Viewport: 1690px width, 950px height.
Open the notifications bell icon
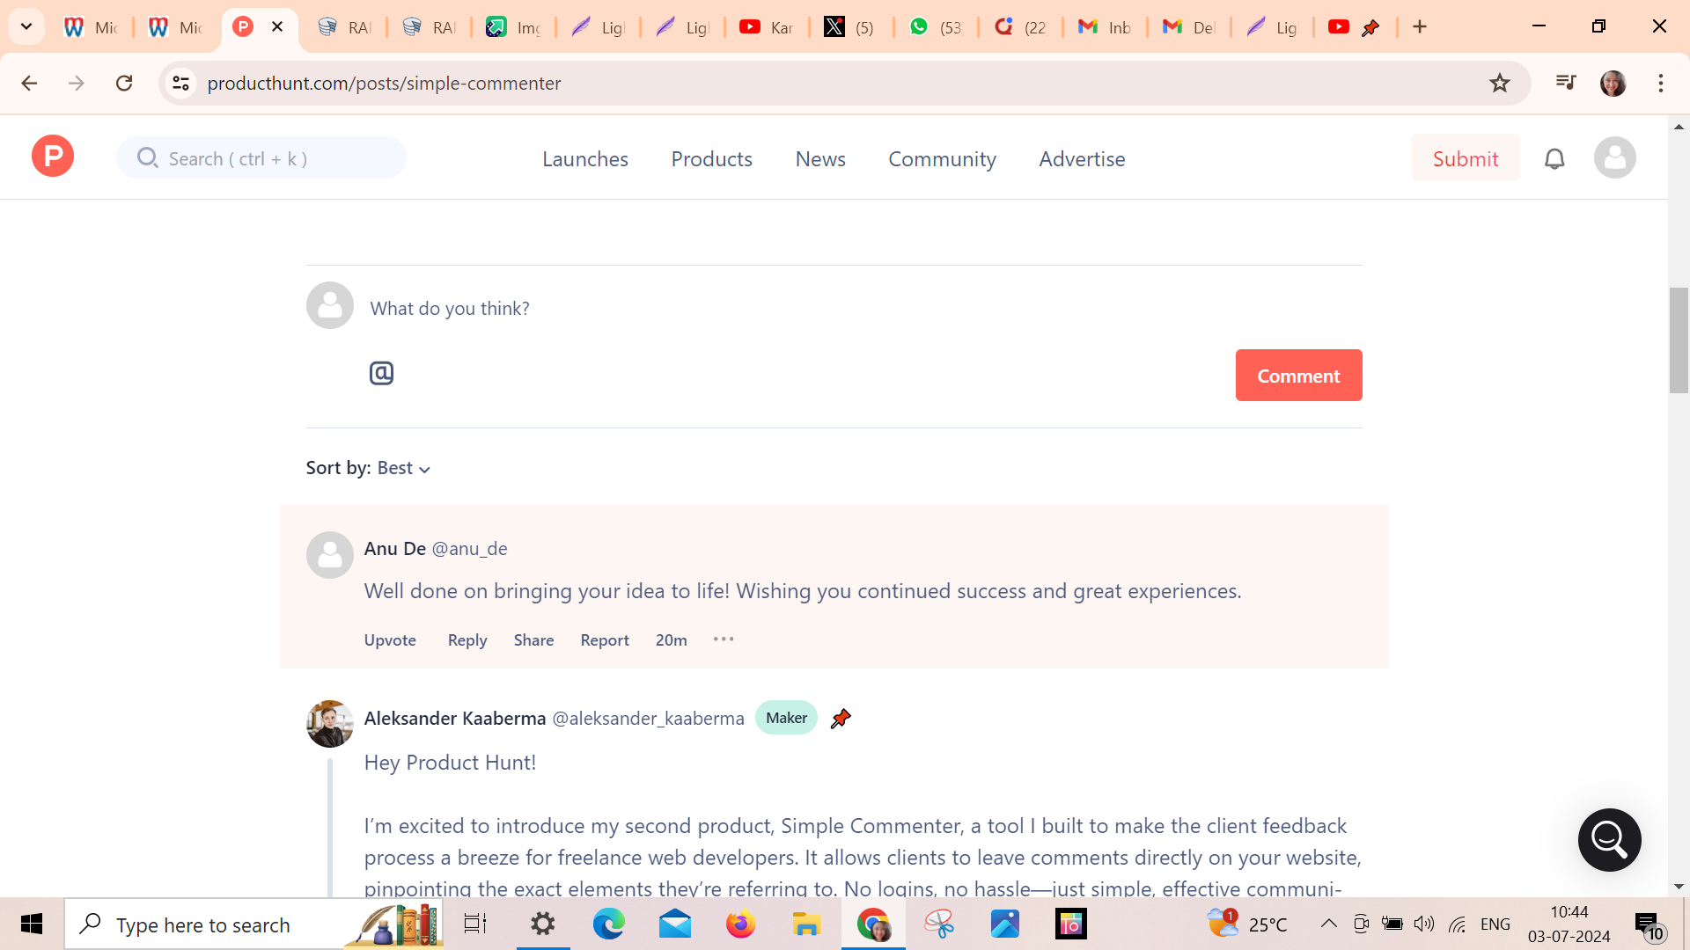1554,159
